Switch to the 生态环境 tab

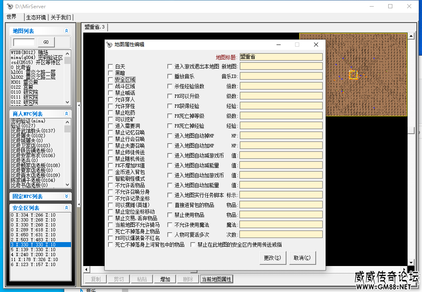click(36, 17)
